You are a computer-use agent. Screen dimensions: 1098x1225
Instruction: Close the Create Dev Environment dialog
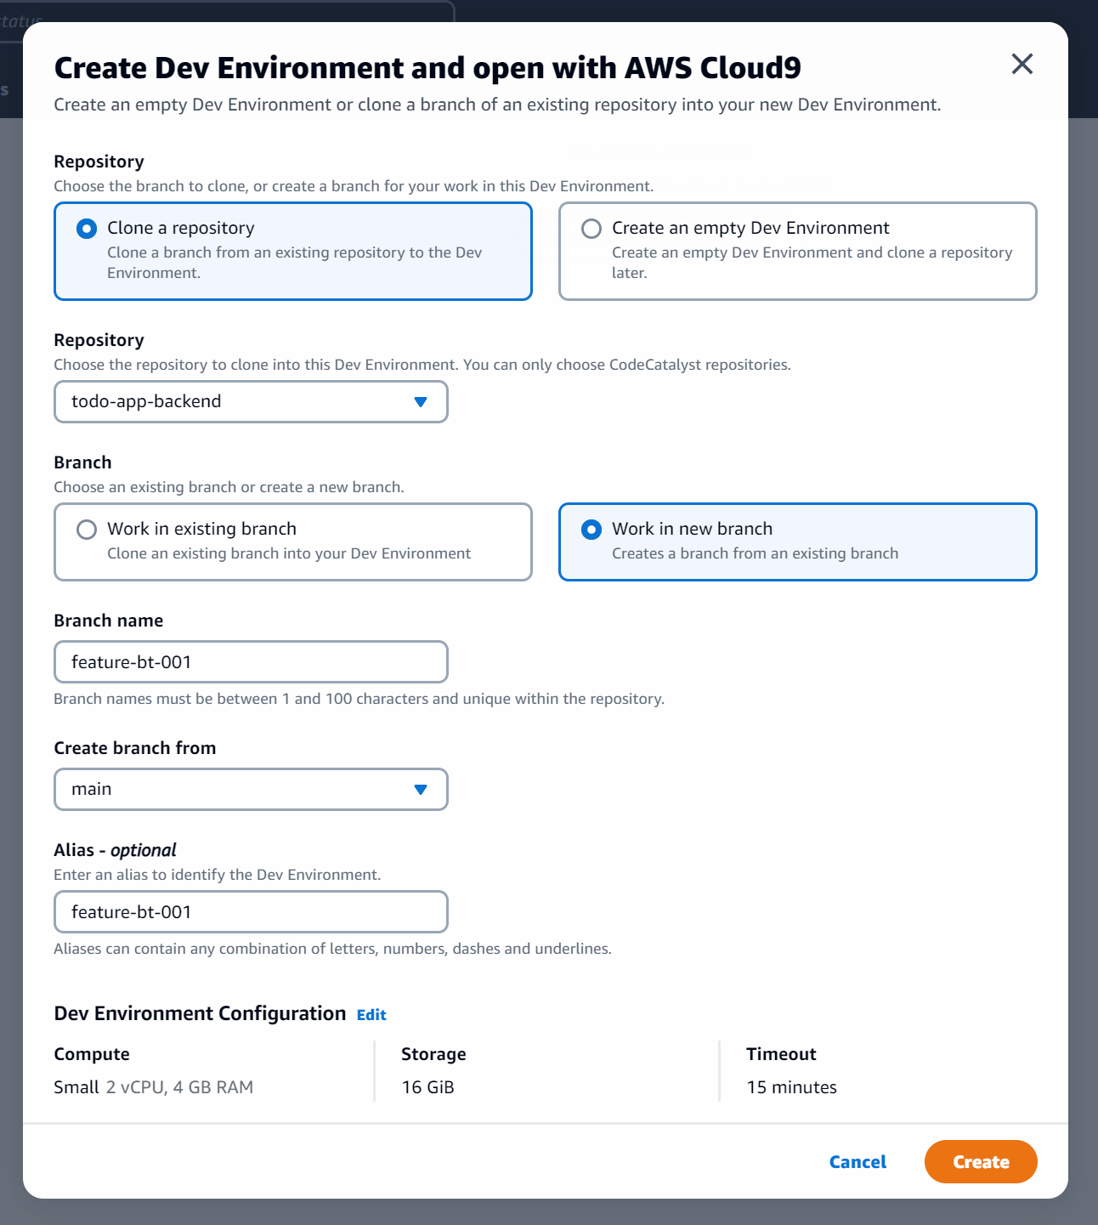point(1022,64)
